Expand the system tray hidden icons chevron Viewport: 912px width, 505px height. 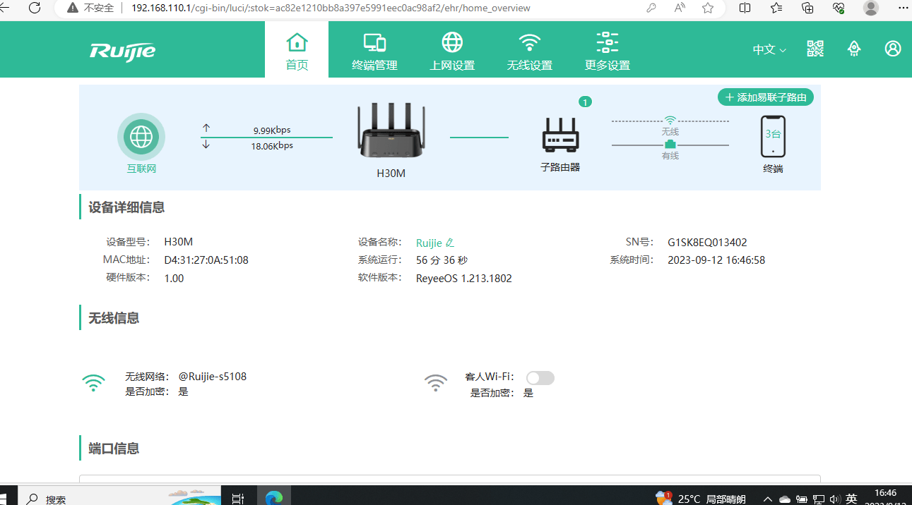[x=768, y=499]
